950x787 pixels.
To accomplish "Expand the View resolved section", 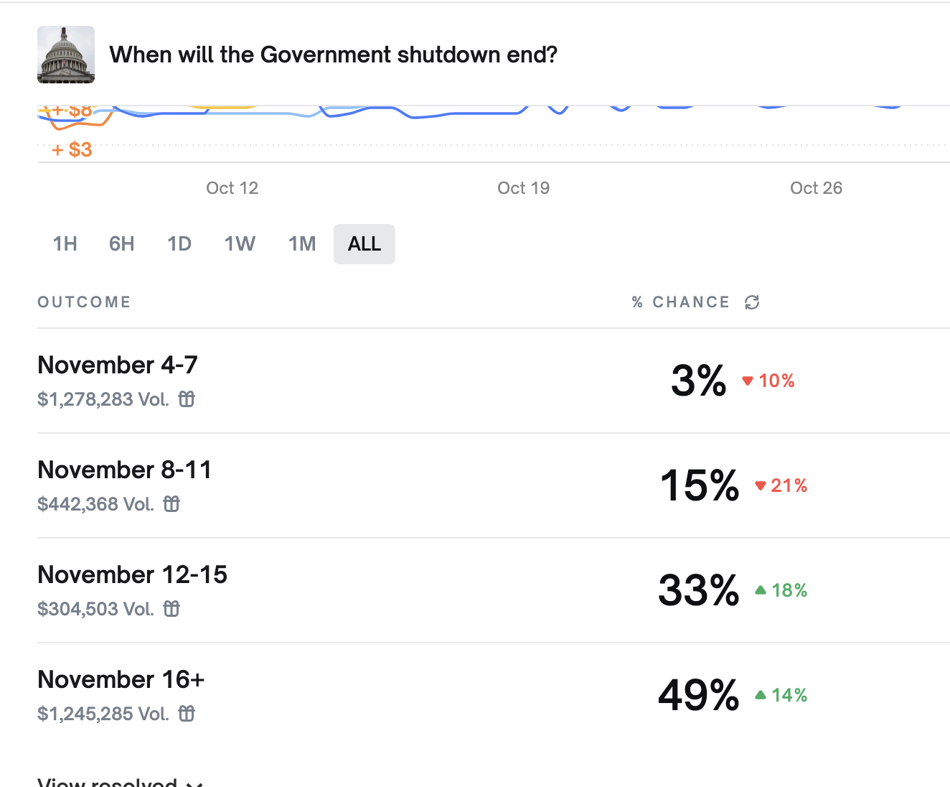I will click(119, 781).
